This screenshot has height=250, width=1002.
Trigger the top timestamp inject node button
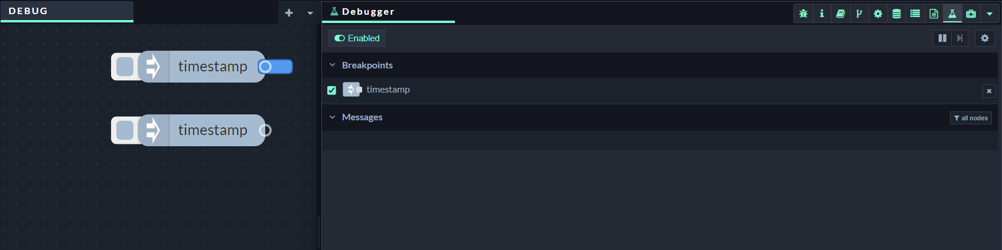(x=125, y=67)
